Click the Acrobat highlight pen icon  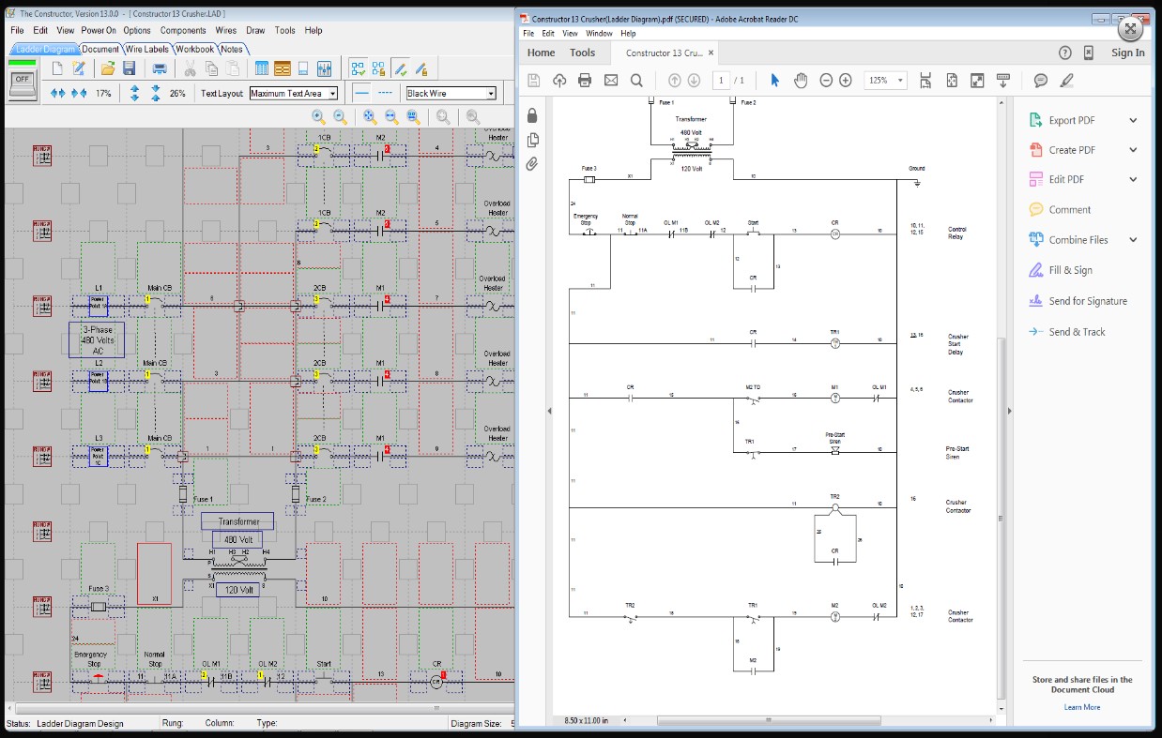(1066, 81)
